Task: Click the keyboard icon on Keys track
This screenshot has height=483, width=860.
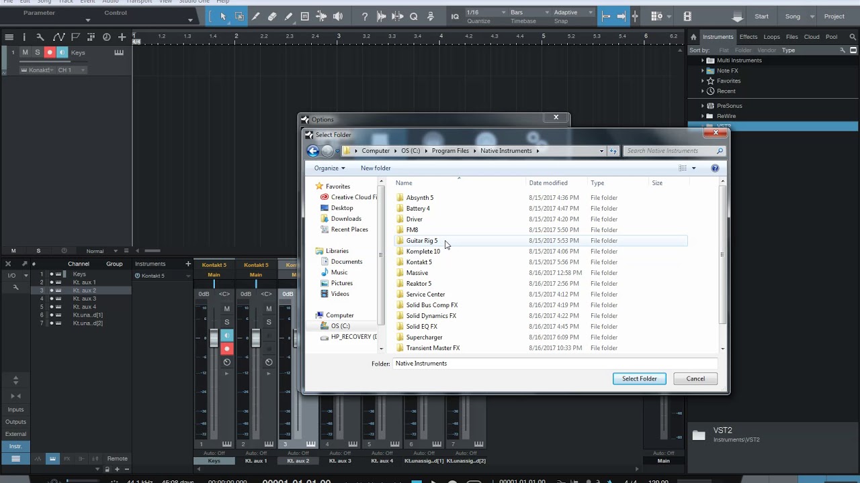Action: [x=119, y=52]
